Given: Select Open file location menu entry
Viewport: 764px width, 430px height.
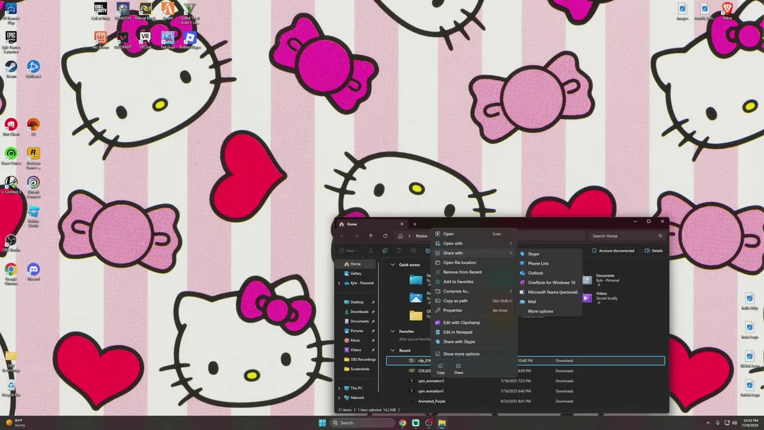Looking at the screenshot, I should 474,262.
